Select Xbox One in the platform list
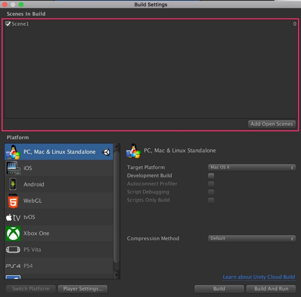 (59, 233)
